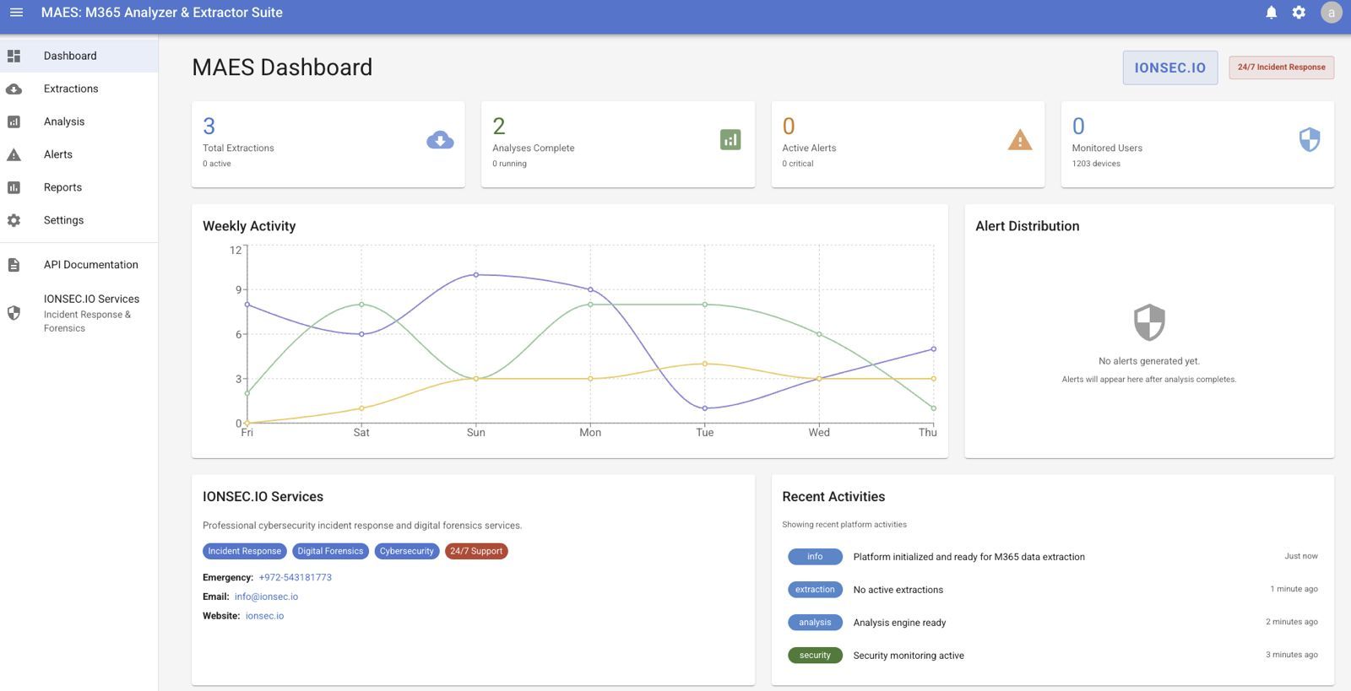Screen dimensions: 1351x691
Task: Open the user avatar menu
Action: 1332,13
